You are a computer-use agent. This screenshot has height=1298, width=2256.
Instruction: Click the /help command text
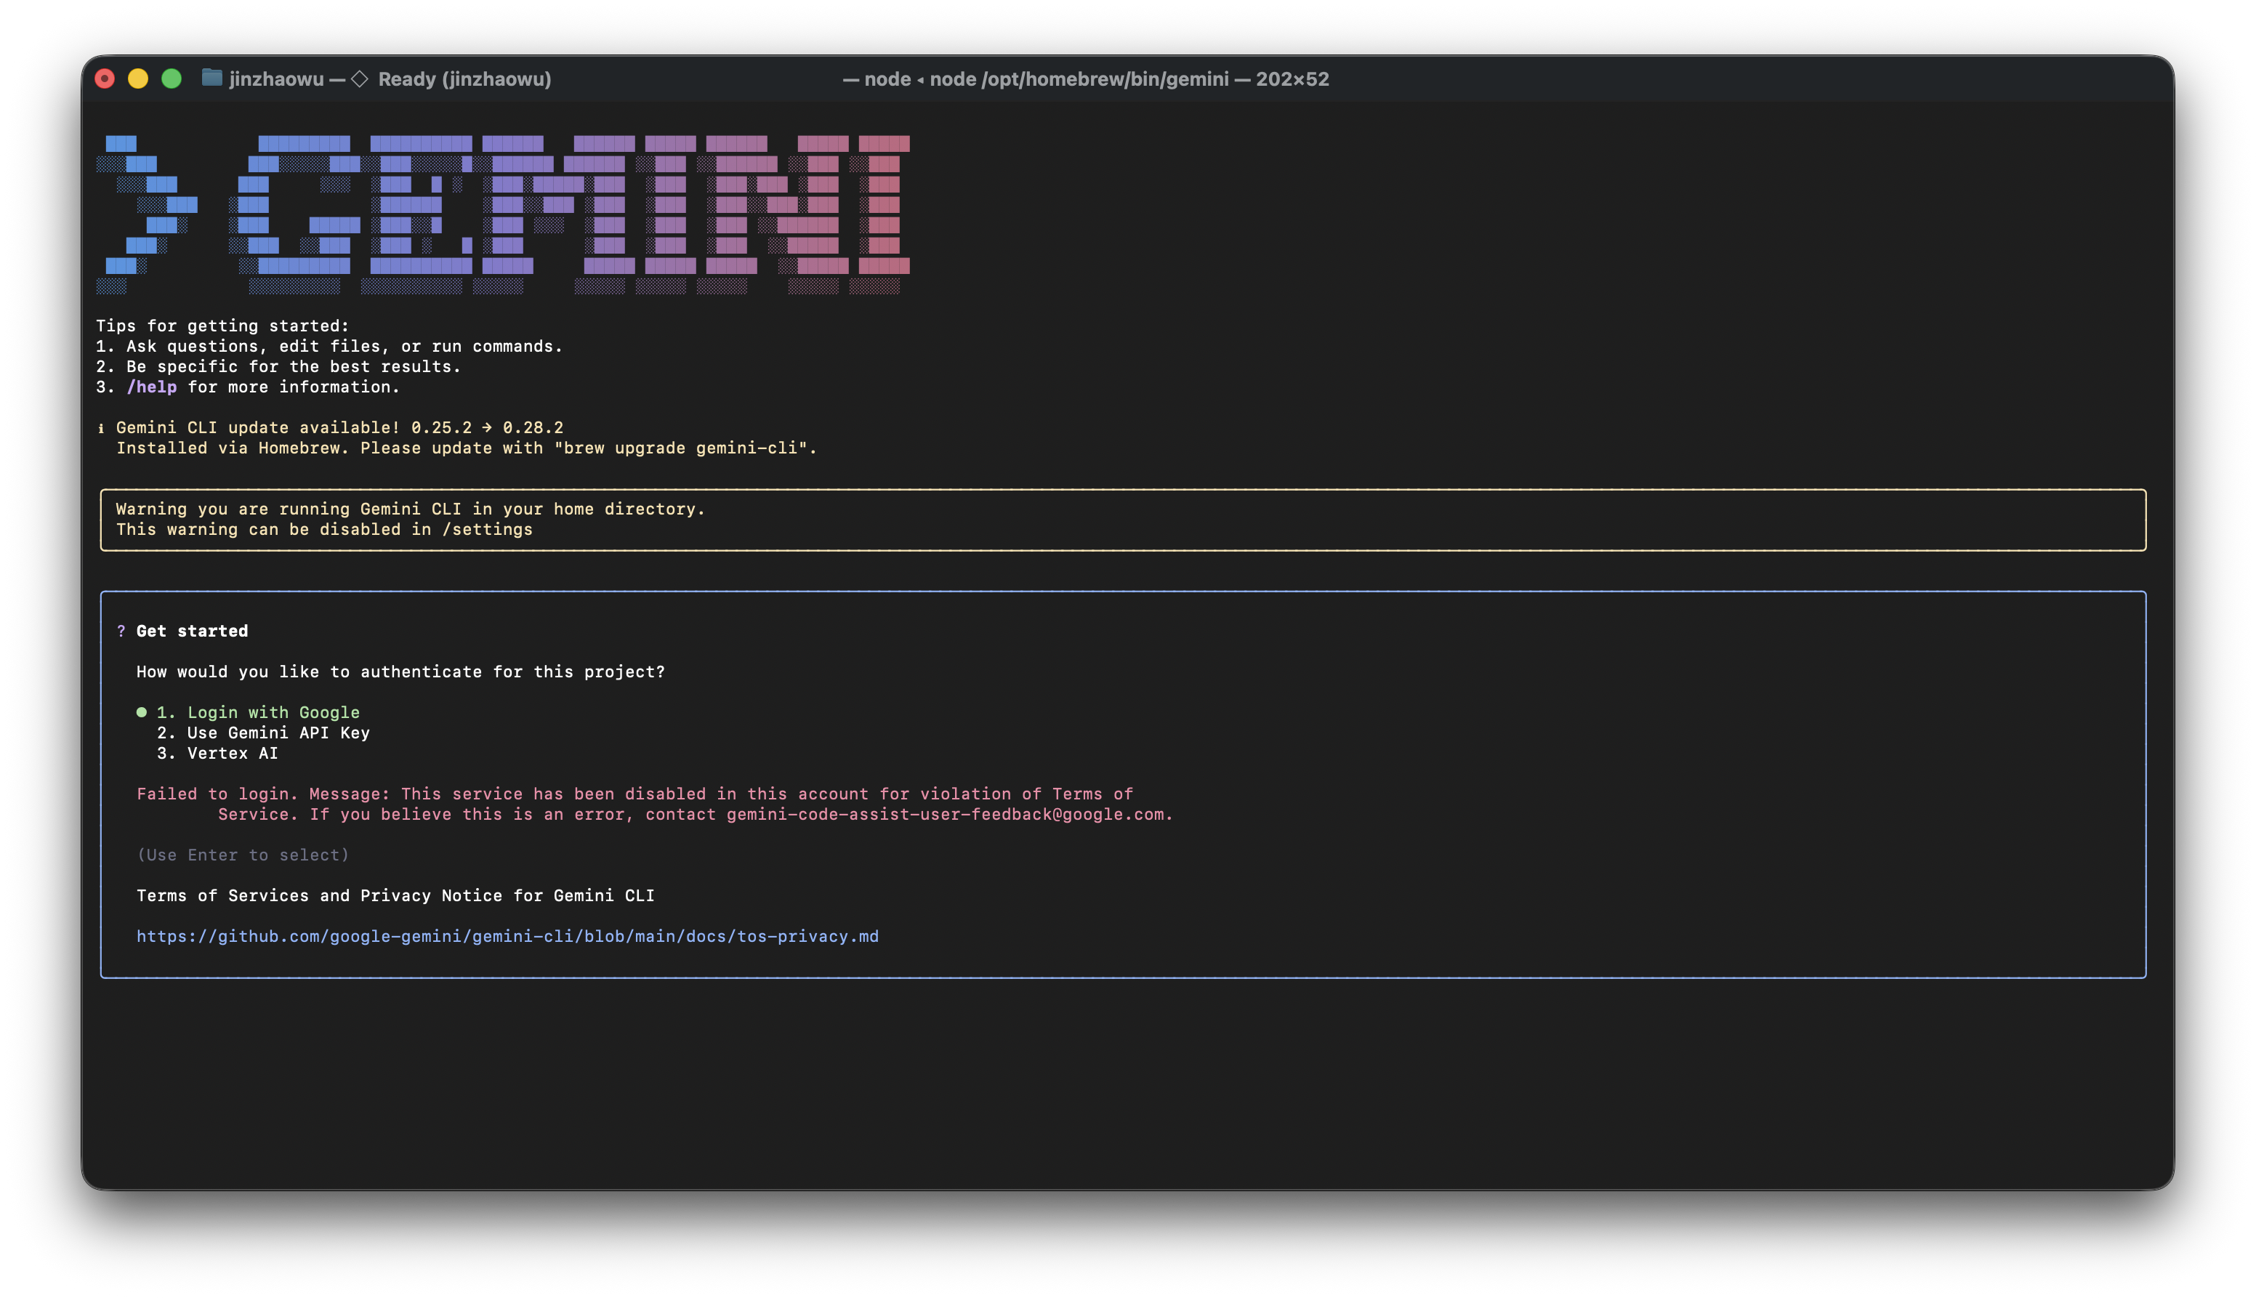151,387
